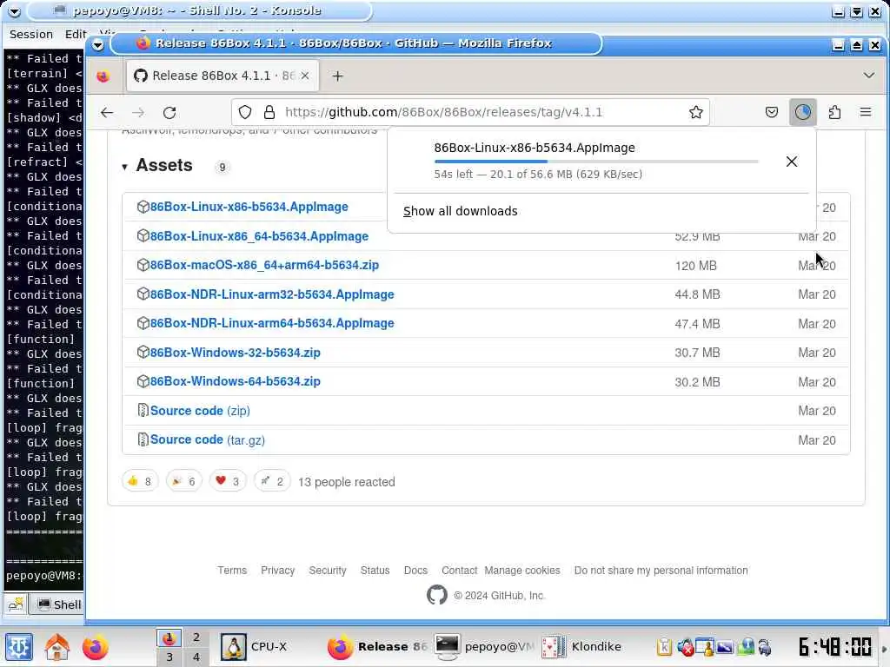The image size is (890, 667).
Task: Toggle party popper reaction
Action: [183, 481]
